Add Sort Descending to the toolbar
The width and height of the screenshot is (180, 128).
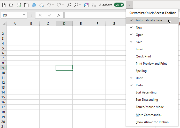[x=152, y=100]
